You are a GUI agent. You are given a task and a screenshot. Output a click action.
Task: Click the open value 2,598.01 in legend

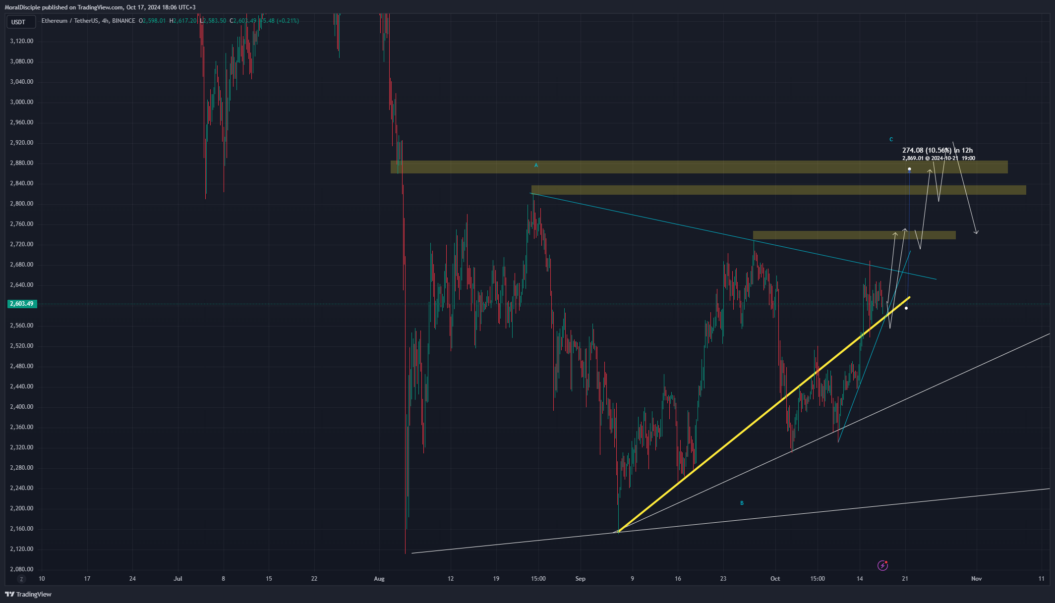click(154, 21)
